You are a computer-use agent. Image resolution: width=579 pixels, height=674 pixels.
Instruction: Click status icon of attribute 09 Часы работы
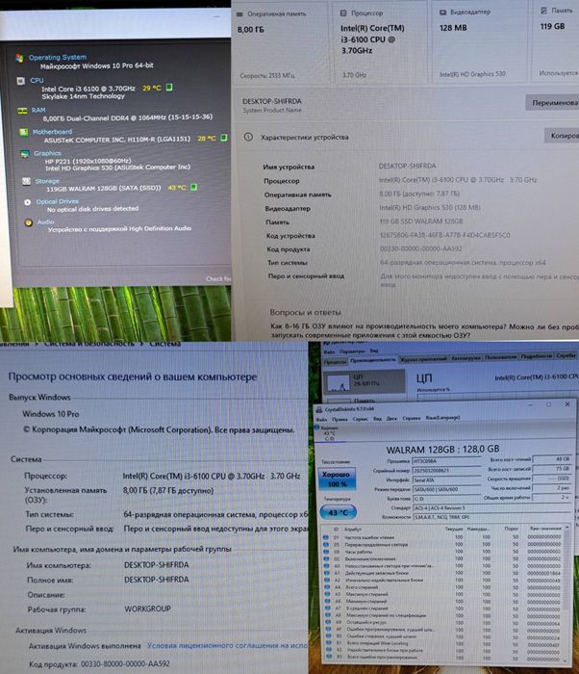click(326, 552)
